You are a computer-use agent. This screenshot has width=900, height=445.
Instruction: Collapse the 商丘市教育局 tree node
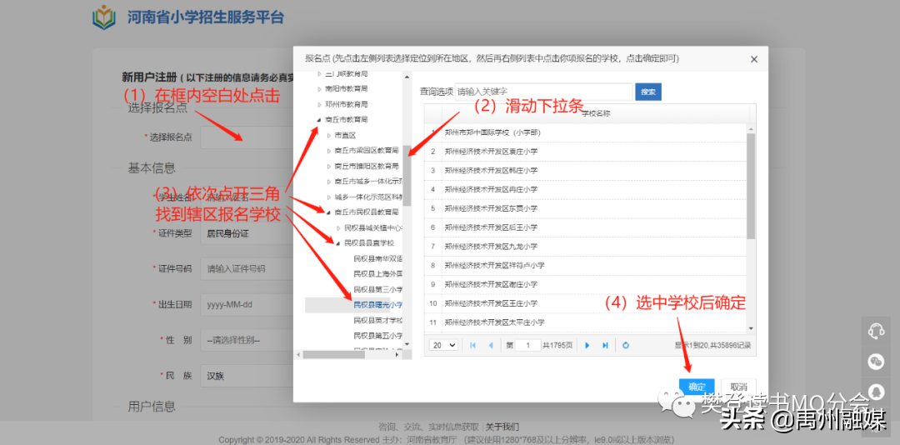[317, 120]
